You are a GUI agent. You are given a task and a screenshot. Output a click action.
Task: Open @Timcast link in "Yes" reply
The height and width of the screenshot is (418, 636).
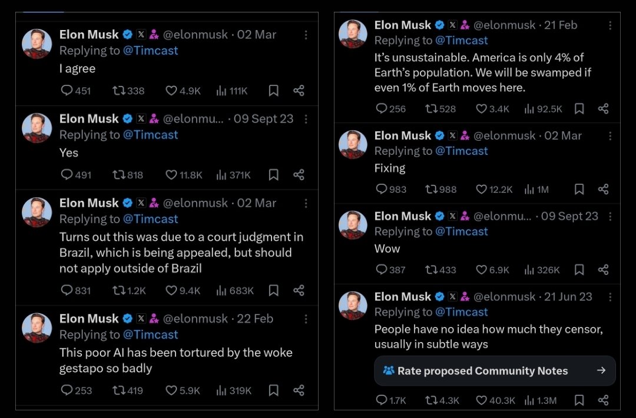[150, 135]
